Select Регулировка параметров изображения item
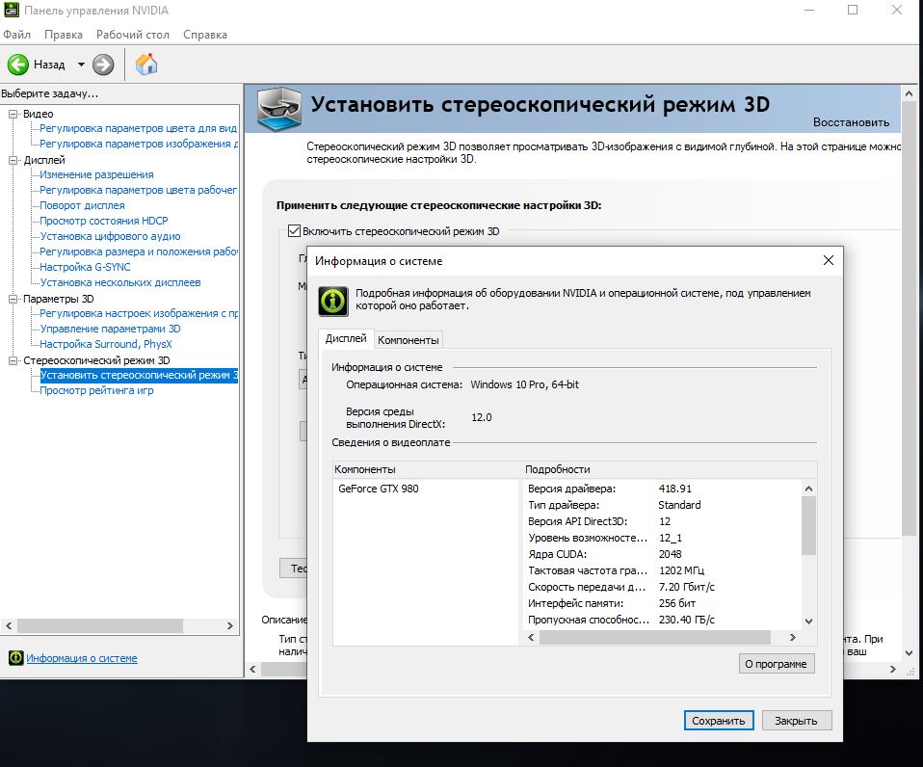Viewport: 923px width, 767px height. (x=139, y=144)
